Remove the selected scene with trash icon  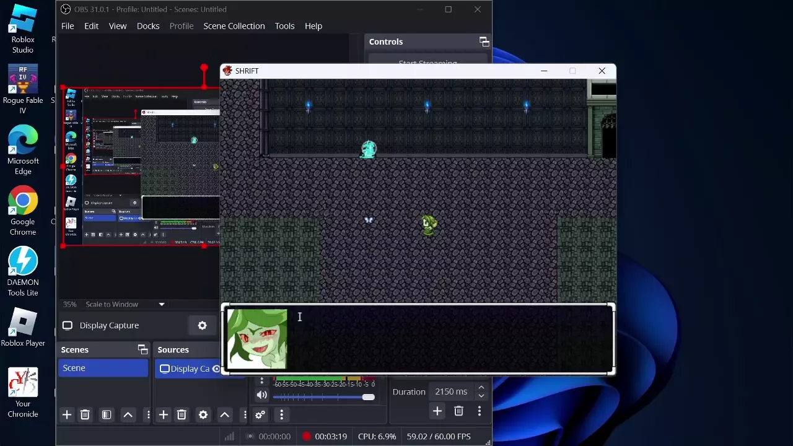pyautogui.click(x=85, y=415)
